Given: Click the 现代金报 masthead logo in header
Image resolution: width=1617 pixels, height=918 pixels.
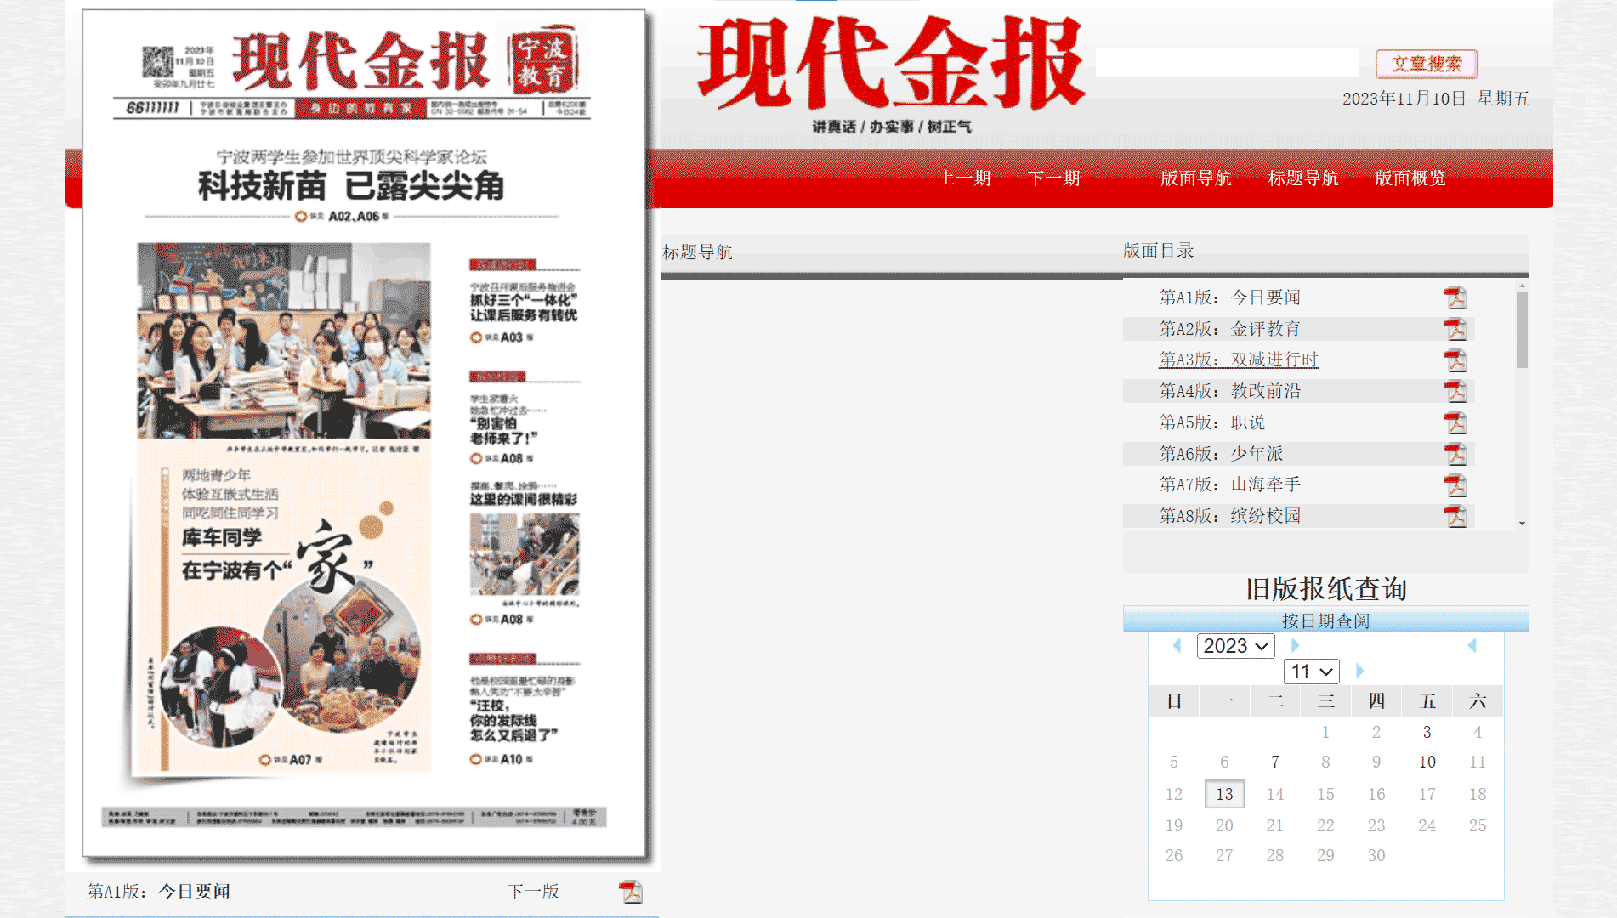Looking at the screenshot, I should 890,65.
